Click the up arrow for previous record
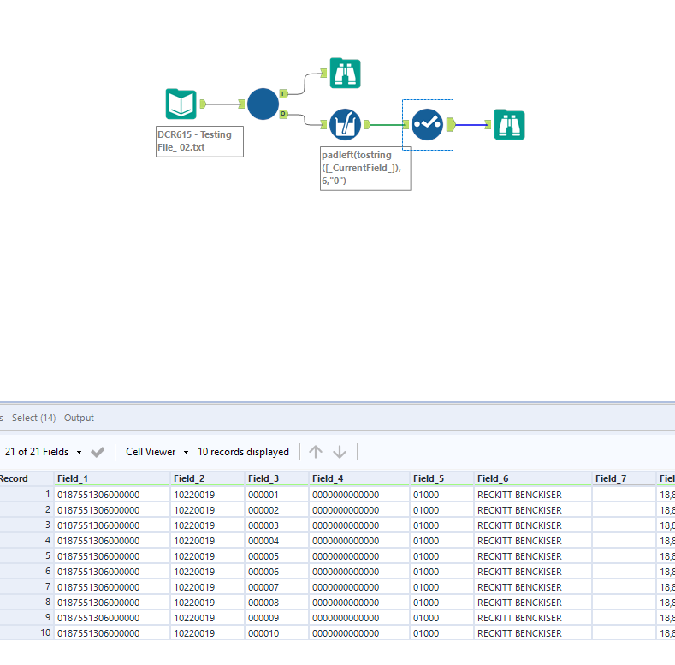Screen dimensions: 675x665 (316, 452)
